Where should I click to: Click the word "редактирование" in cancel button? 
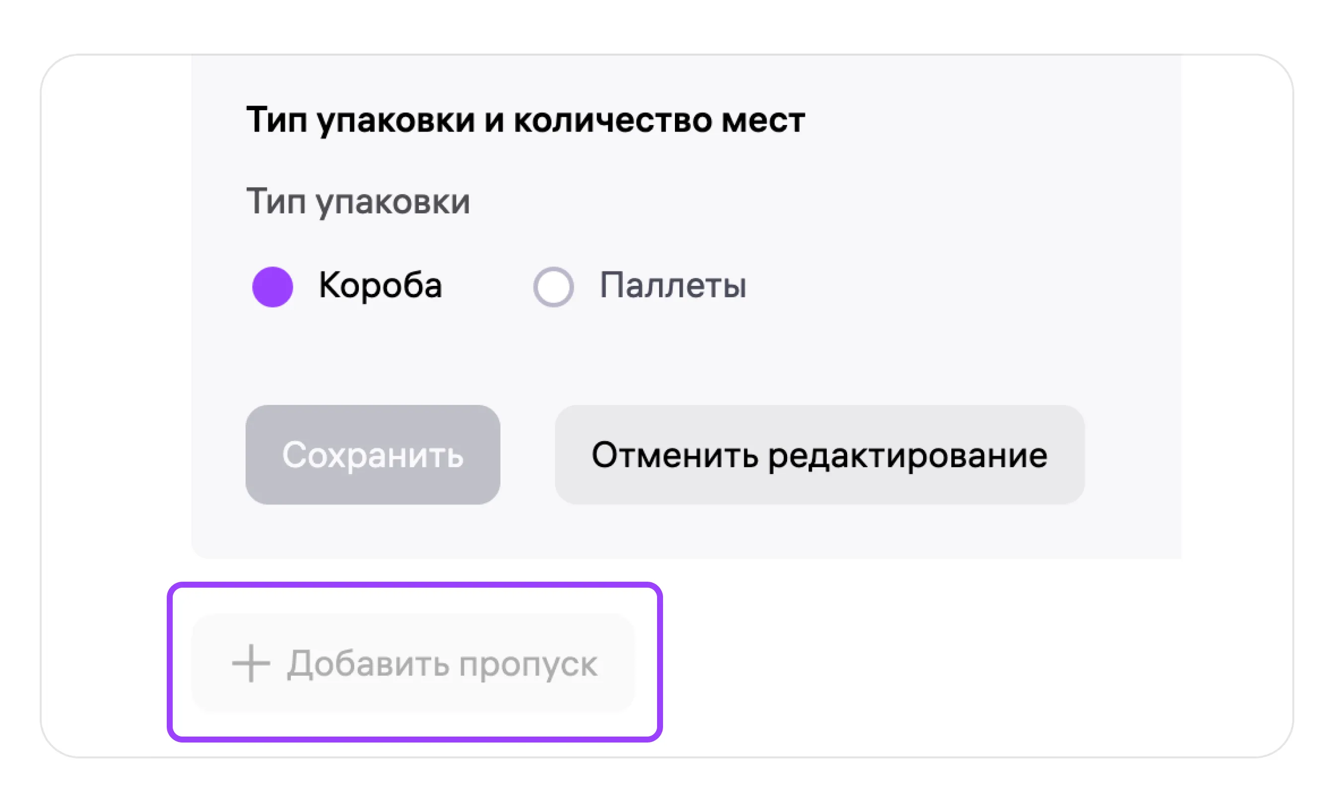(x=907, y=456)
